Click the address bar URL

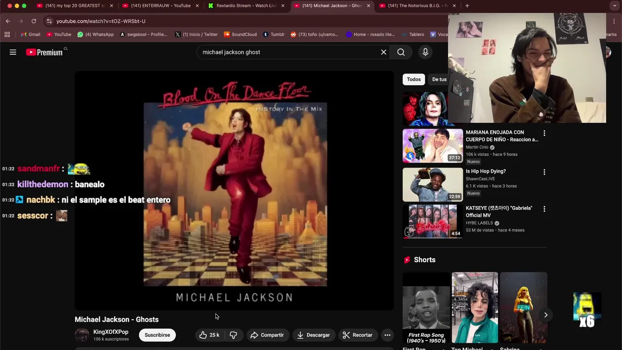(x=101, y=21)
